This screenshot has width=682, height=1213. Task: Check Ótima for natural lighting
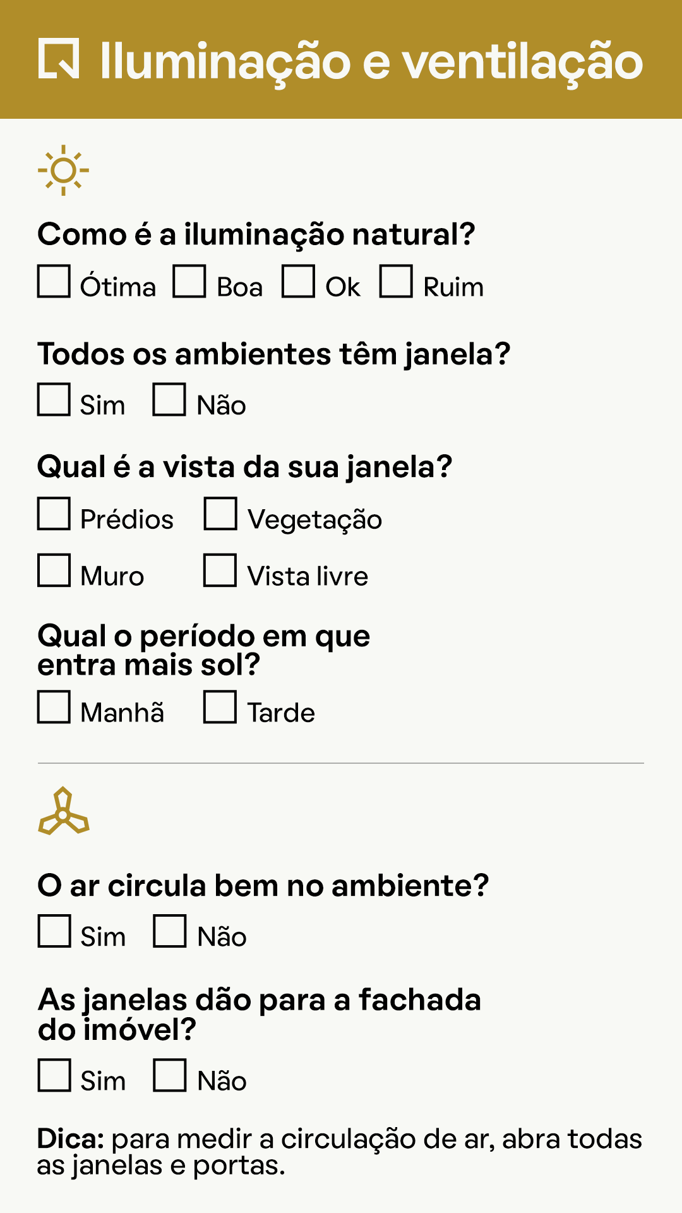[x=54, y=281]
